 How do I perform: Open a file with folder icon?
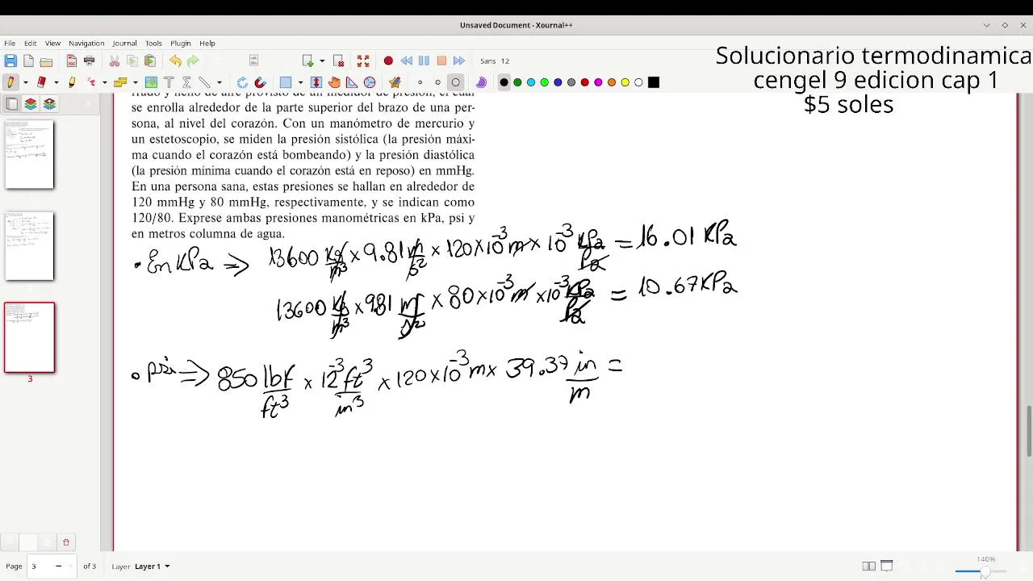click(x=46, y=61)
